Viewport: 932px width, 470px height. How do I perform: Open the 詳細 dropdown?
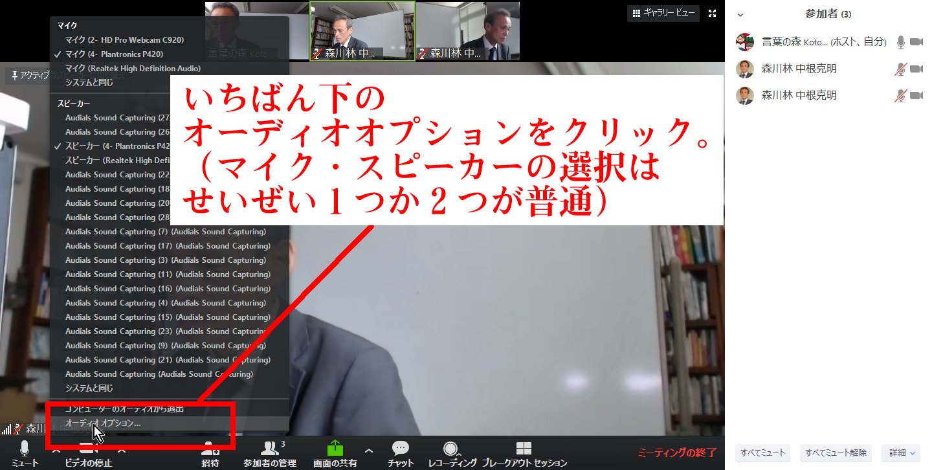click(x=901, y=453)
